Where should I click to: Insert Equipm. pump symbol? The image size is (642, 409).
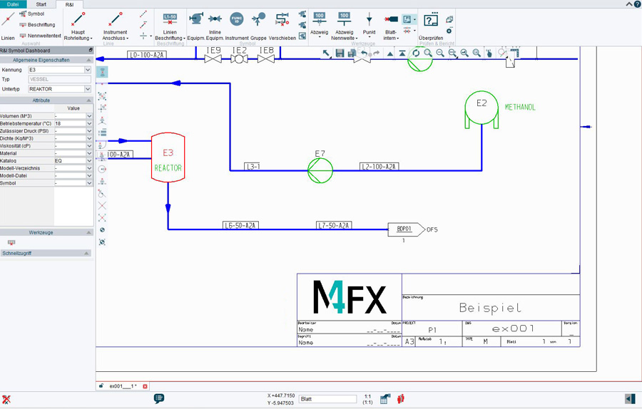click(x=196, y=26)
